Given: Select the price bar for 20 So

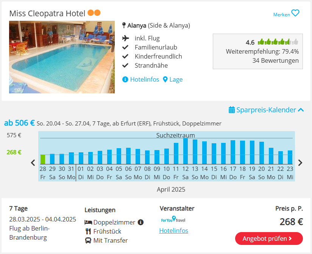Looking at the screenshot, I should click(x=262, y=153).
